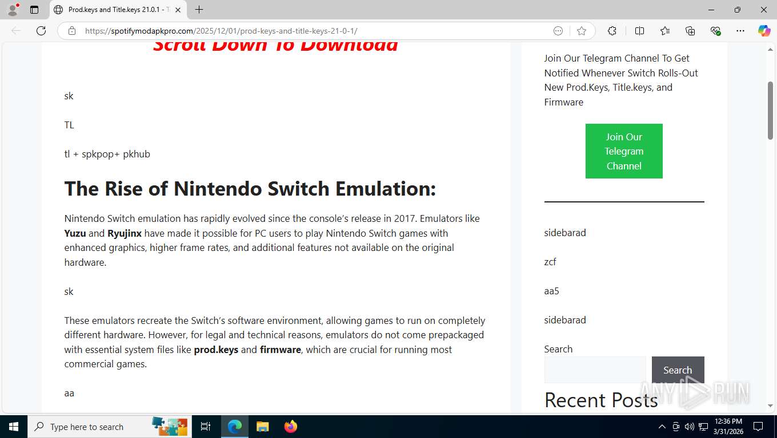Open the notifications center icon
This screenshot has height=438, width=777.
click(758, 427)
